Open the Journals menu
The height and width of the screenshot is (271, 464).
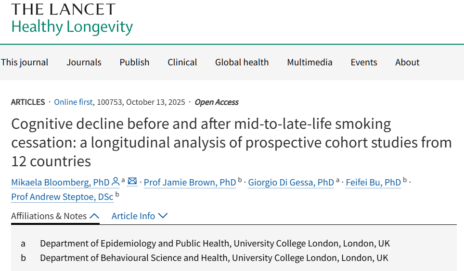(84, 62)
